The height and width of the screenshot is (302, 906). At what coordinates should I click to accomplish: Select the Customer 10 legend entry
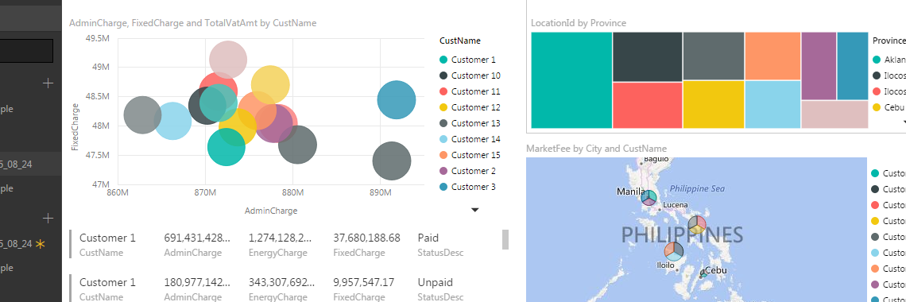tap(470, 75)
